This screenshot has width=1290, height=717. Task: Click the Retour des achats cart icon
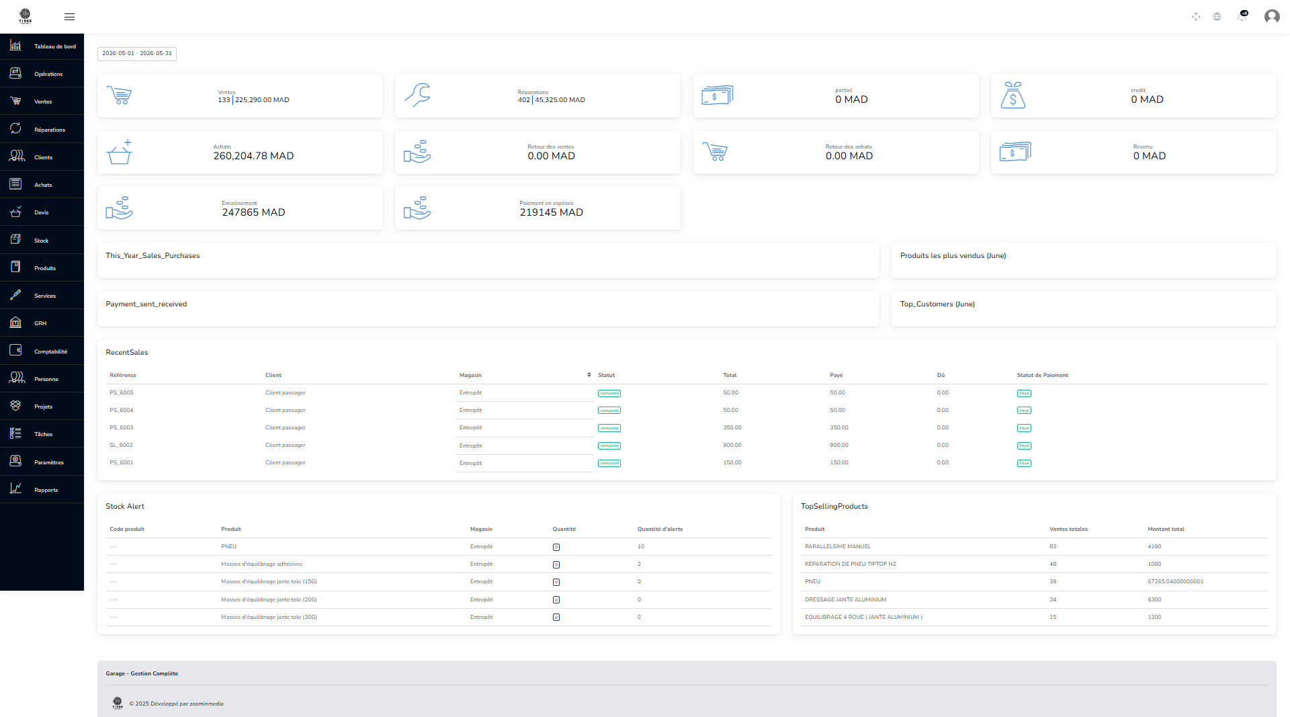[715, 152]
